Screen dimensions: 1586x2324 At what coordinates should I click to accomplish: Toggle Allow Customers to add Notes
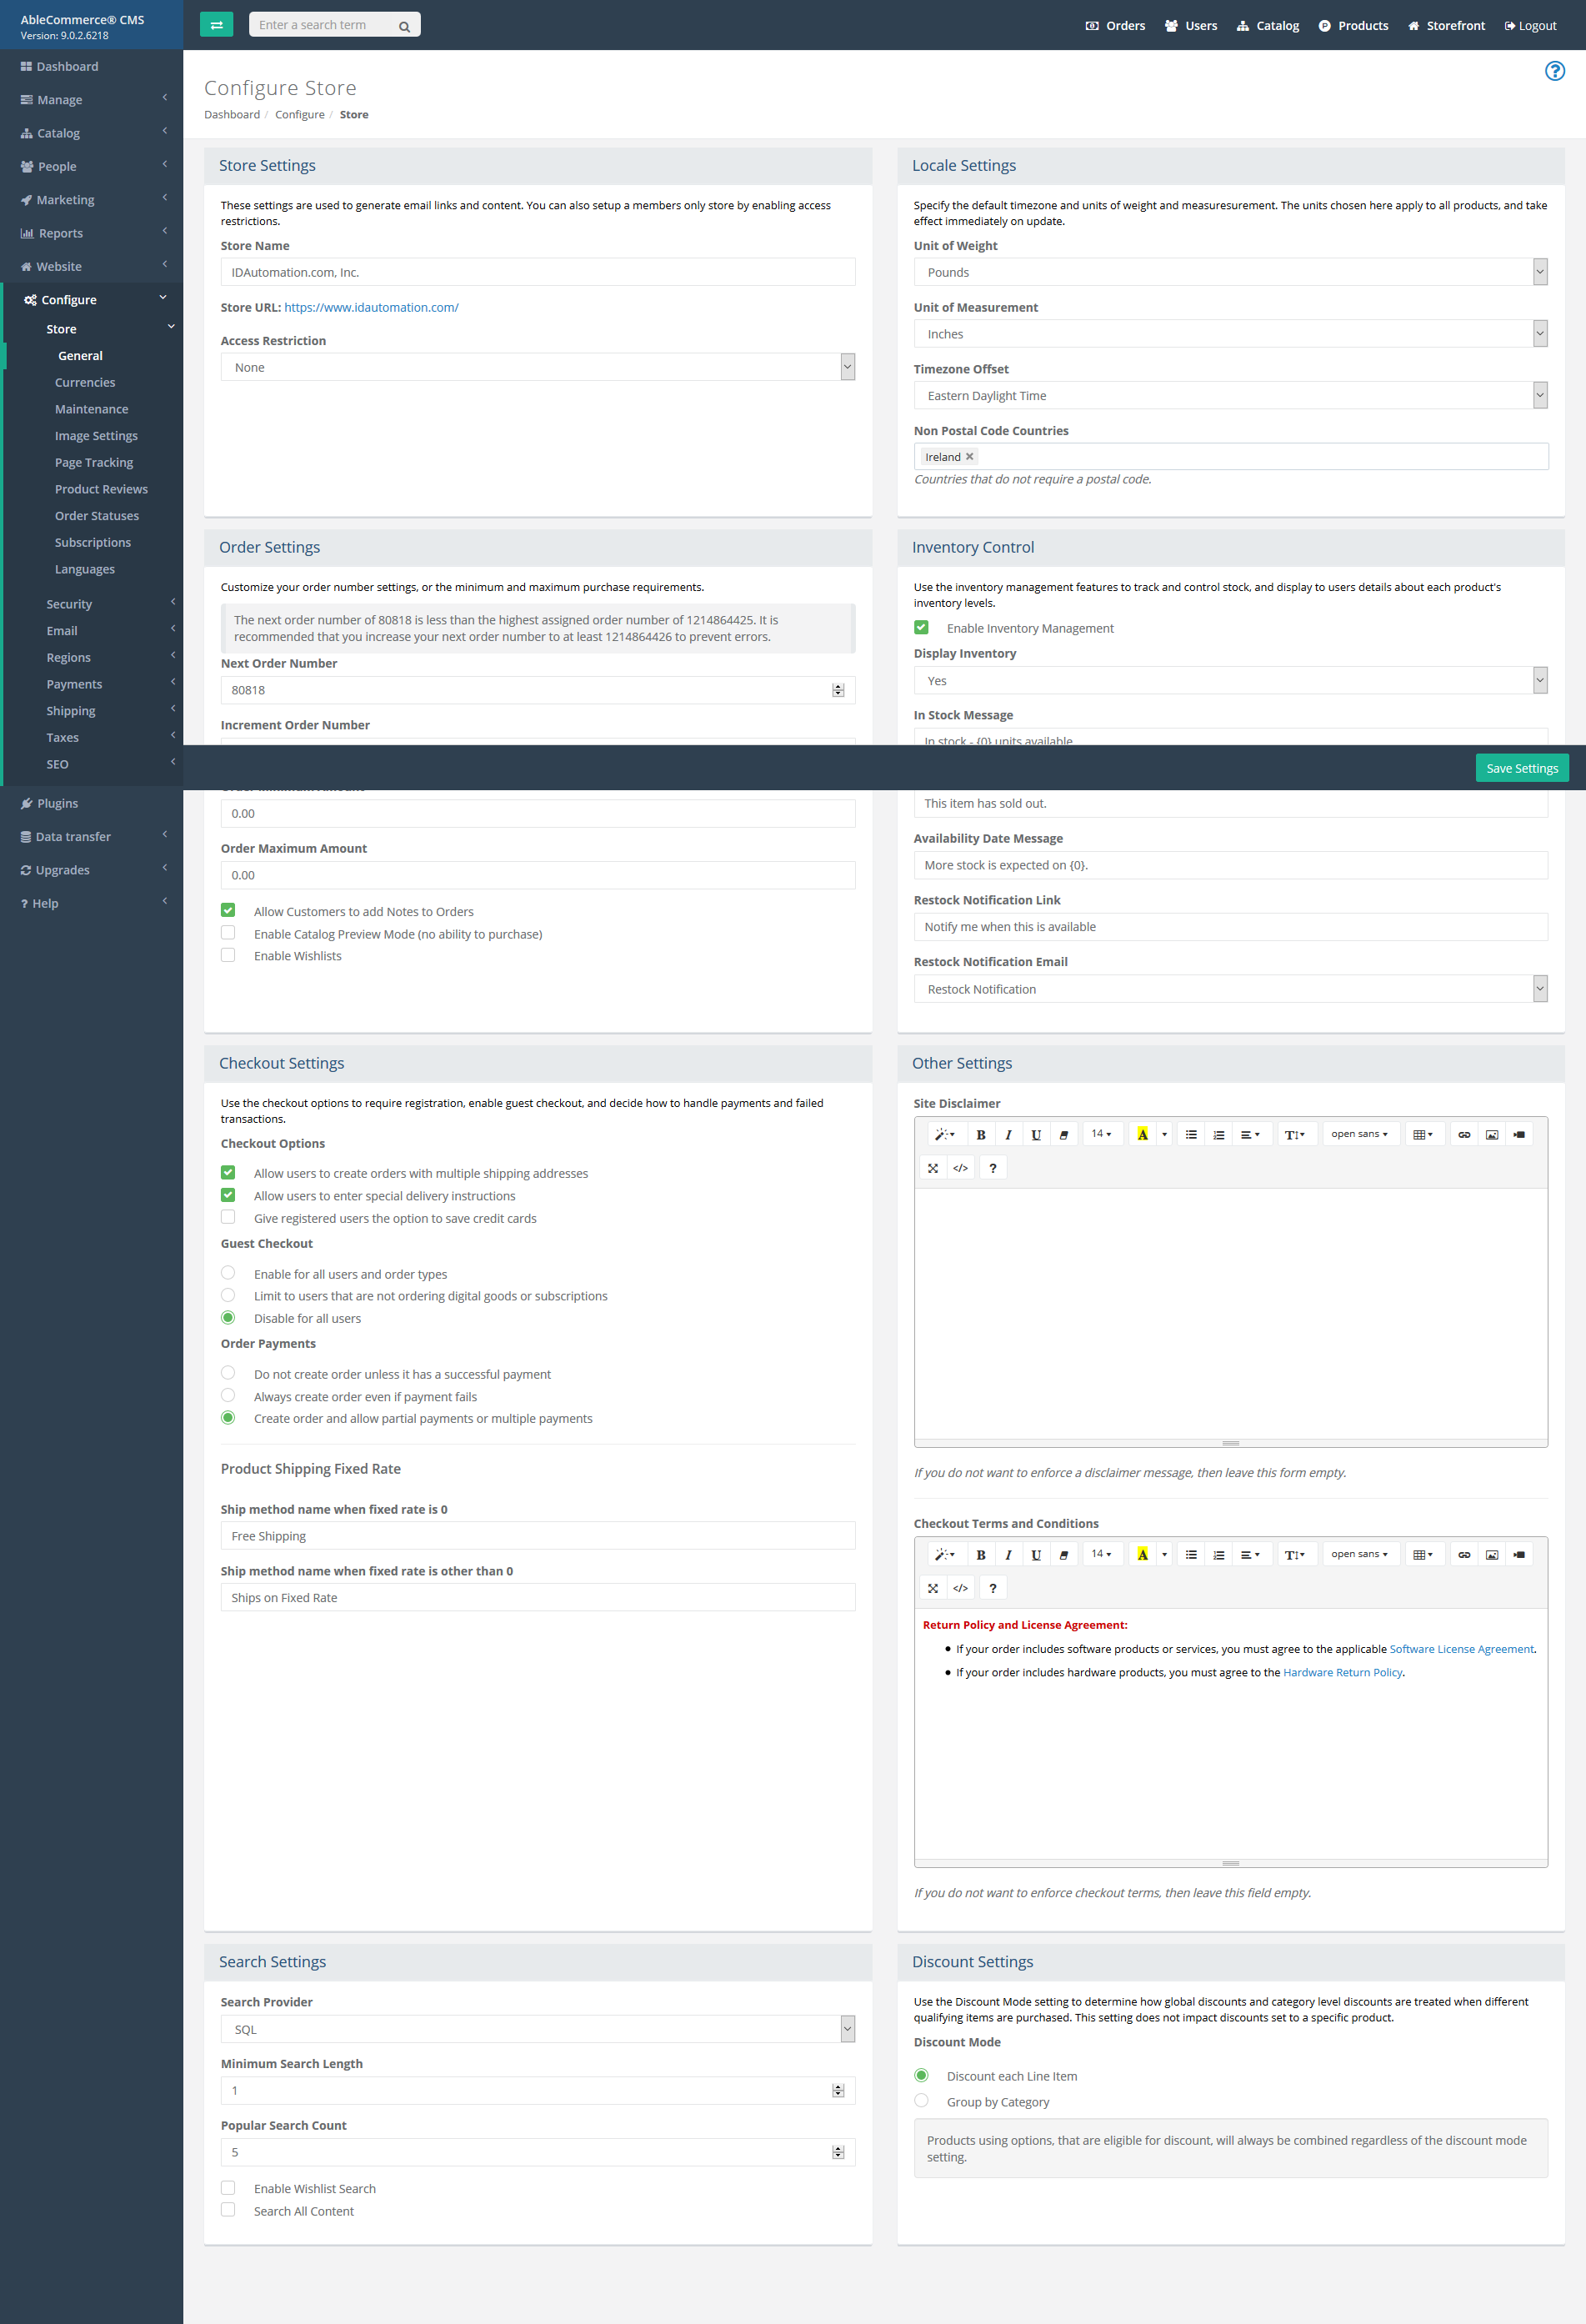pos(228,910)
